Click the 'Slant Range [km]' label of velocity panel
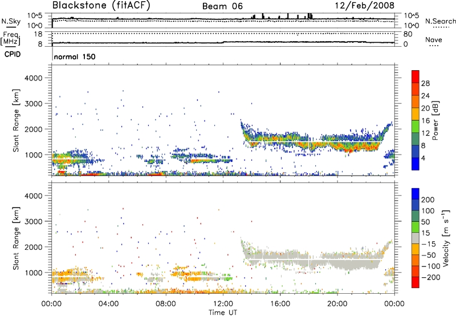 click(16, 238)
